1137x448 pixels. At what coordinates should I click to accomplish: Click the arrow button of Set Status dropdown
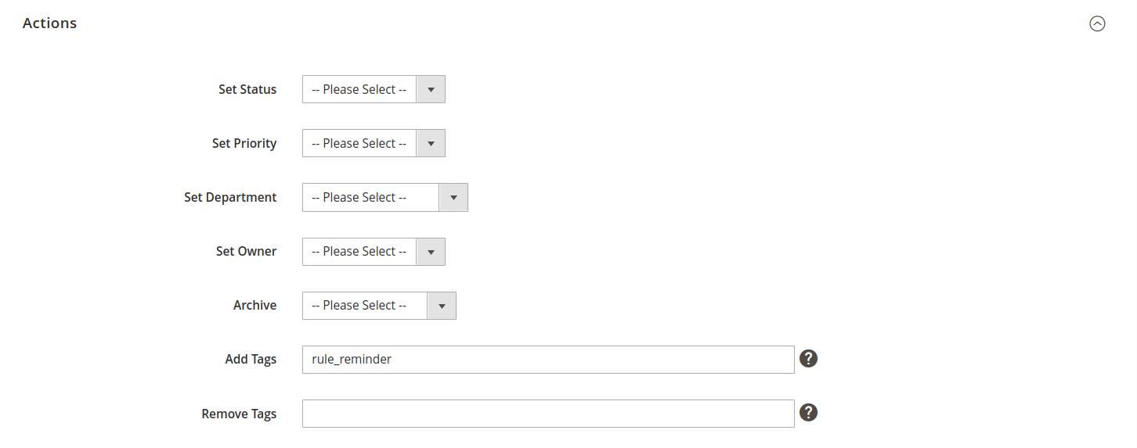click(431, 89)
